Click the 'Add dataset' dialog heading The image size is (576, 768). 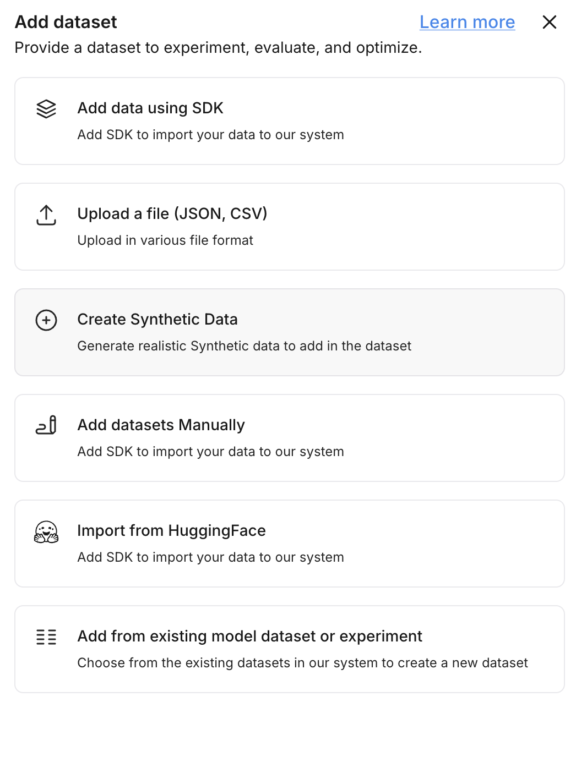[x=66, y=22]
